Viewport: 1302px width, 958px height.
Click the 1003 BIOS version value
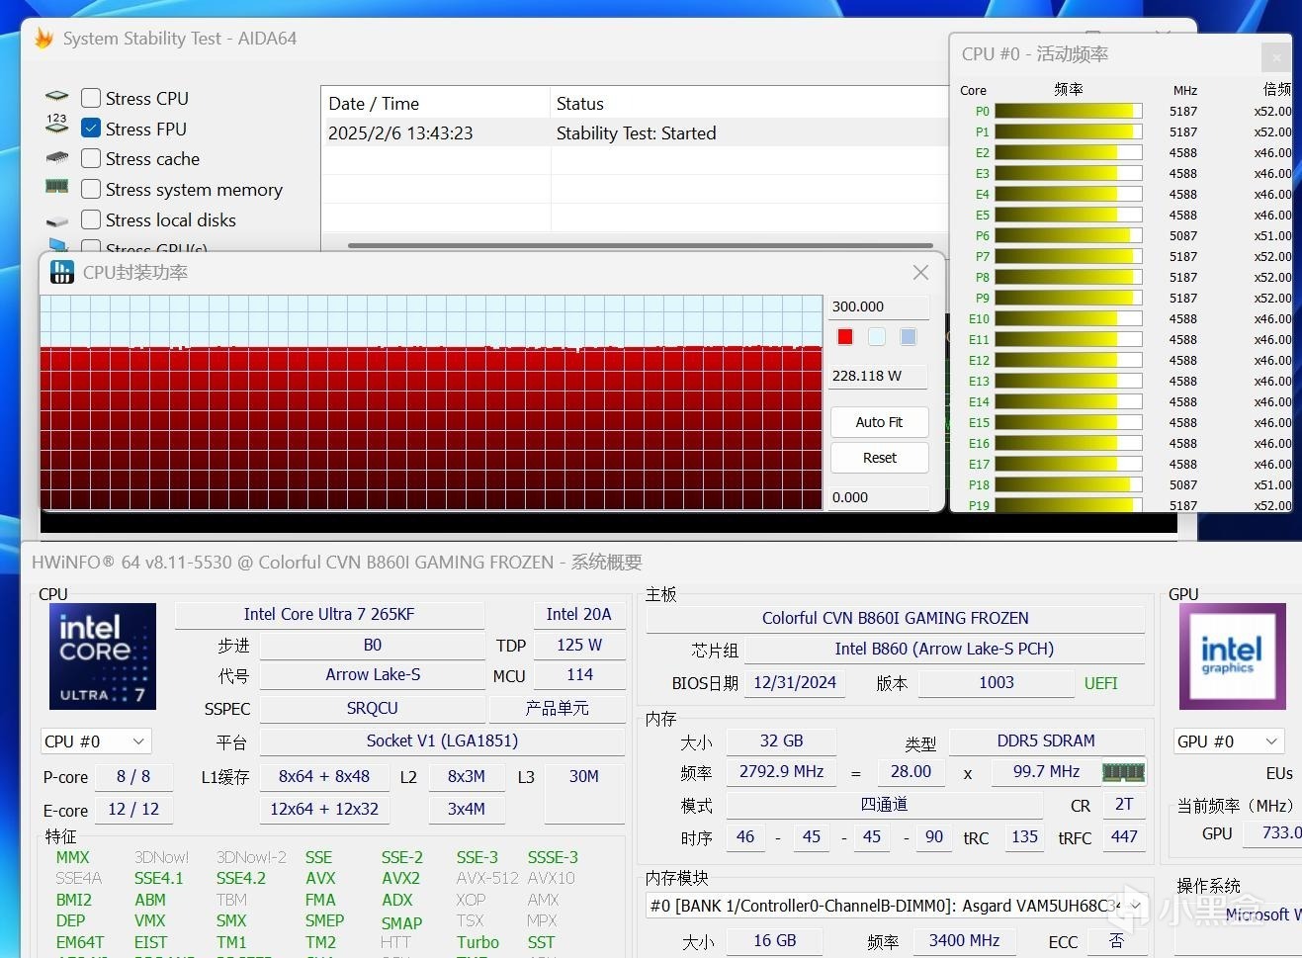pyautogui.click(x=997, y=682)
